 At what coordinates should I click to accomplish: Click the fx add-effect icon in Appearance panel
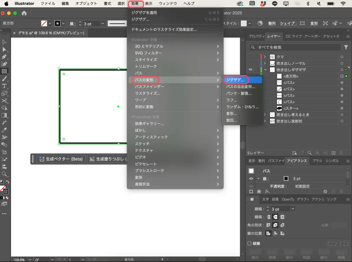[x=267, y=191]
